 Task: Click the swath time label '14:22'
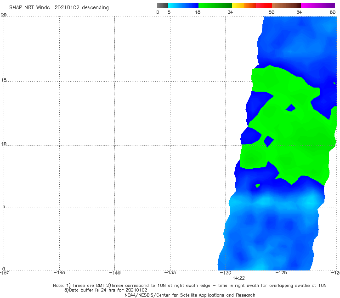coord(238,278)
